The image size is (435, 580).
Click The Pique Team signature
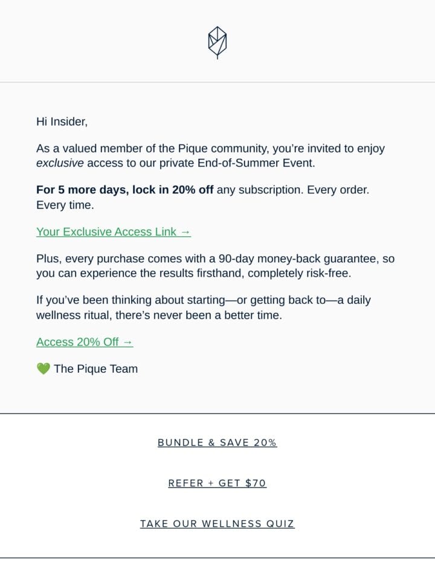[x=96, y=369]
